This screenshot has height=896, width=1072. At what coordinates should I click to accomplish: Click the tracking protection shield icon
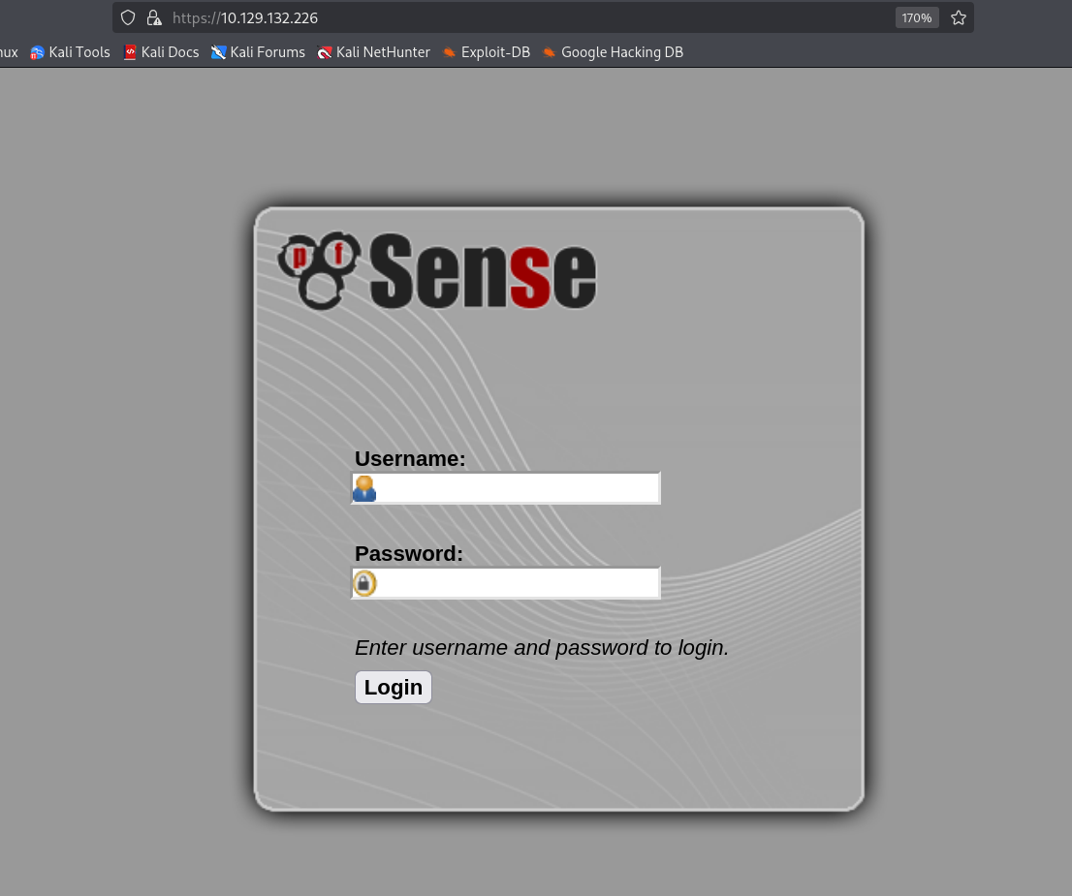click(128, 17)
